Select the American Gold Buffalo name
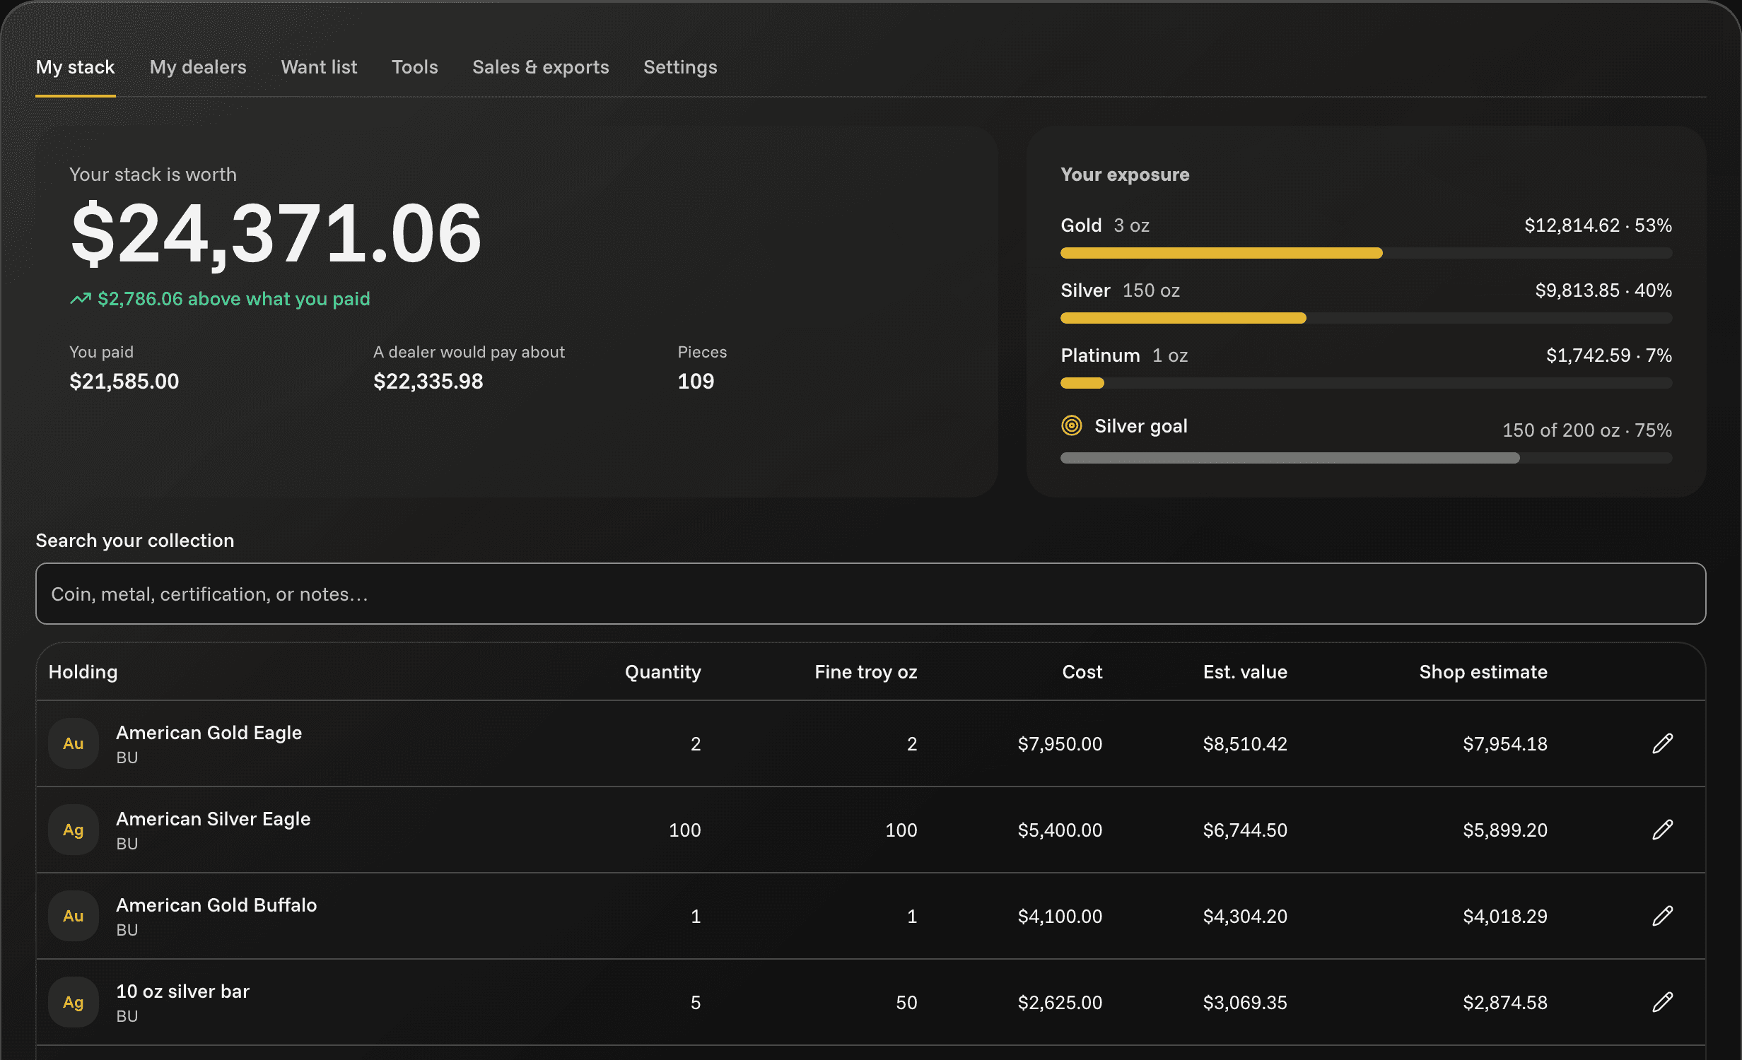1742x1060 pixels. pyautogui.click(x=216, y=905)
